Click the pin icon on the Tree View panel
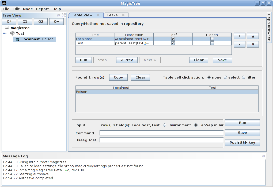The image size is (273, 187). pos(58,15)
